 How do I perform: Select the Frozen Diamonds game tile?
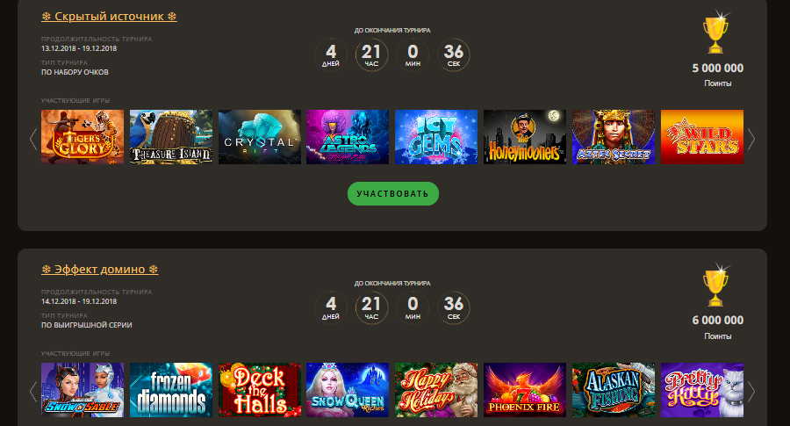pos(171,390)
